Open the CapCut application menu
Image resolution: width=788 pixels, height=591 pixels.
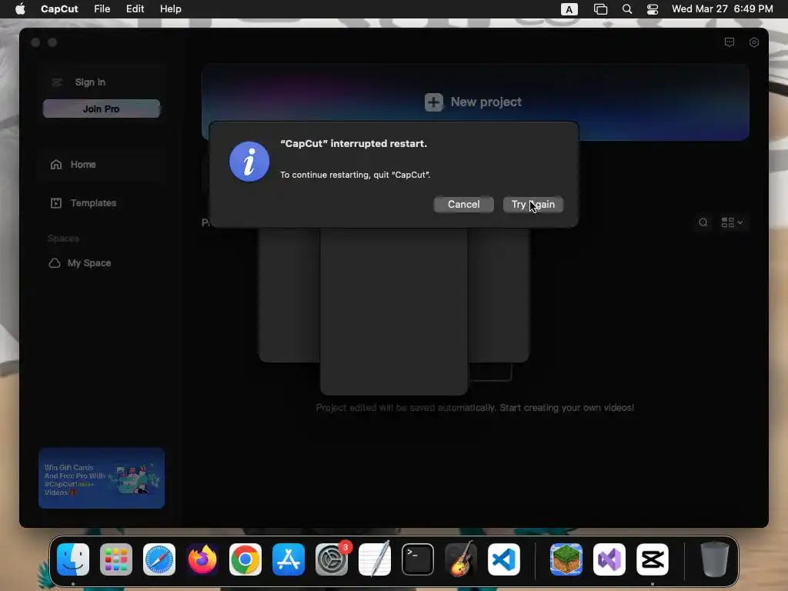(59, 9)
